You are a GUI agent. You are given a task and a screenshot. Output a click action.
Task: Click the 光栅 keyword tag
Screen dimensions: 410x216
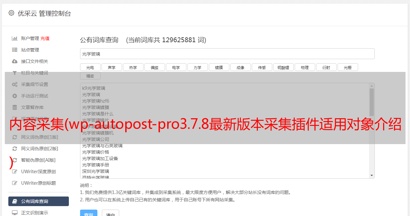(x=348, y=67)
